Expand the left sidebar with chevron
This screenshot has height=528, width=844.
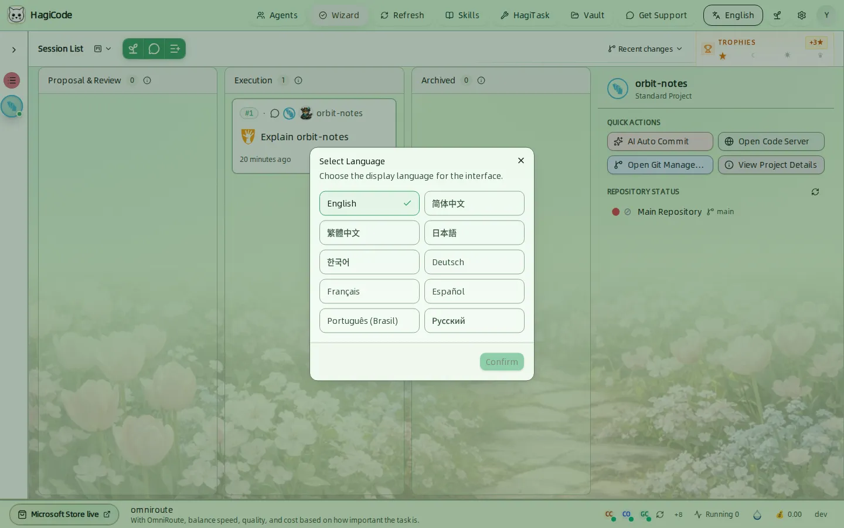coord(14,50)
